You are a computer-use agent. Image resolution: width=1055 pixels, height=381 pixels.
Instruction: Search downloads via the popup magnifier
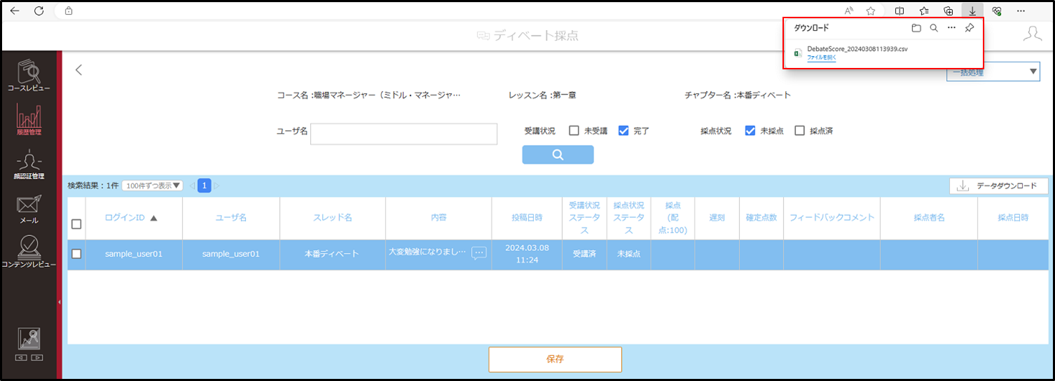[934, 28]
